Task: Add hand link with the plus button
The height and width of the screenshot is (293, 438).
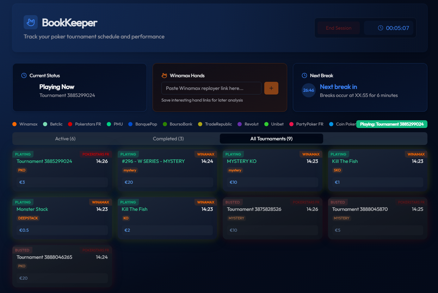Action: (x=271, y=88)
